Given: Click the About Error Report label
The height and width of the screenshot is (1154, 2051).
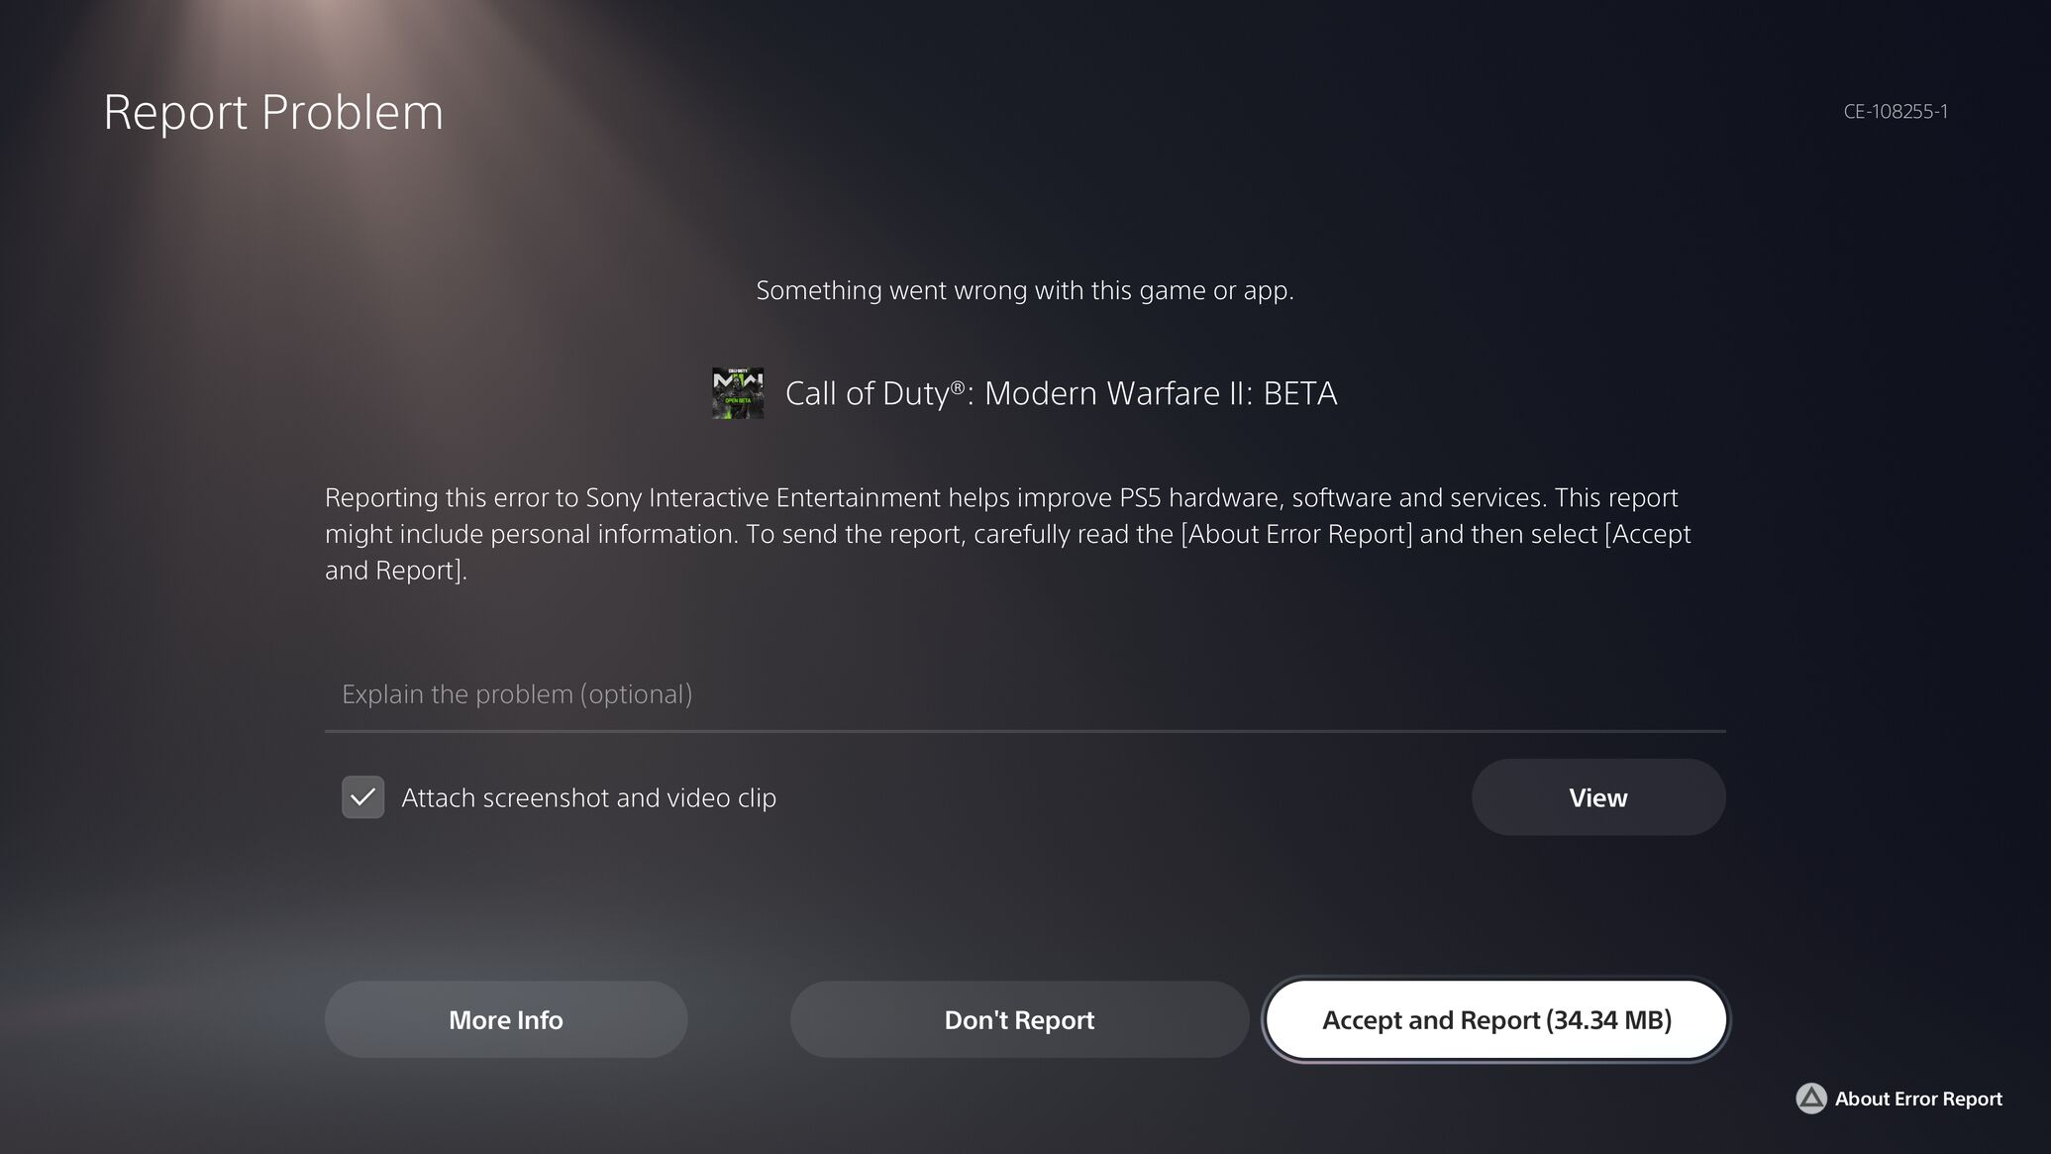Looking at the screenshot, I should click(x=1918, y=1099).
